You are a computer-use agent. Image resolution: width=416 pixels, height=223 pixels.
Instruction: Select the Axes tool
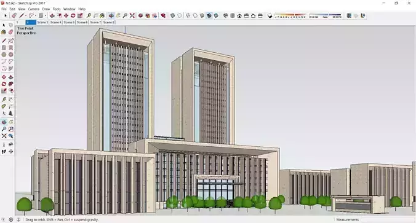(x=4, y=114)
